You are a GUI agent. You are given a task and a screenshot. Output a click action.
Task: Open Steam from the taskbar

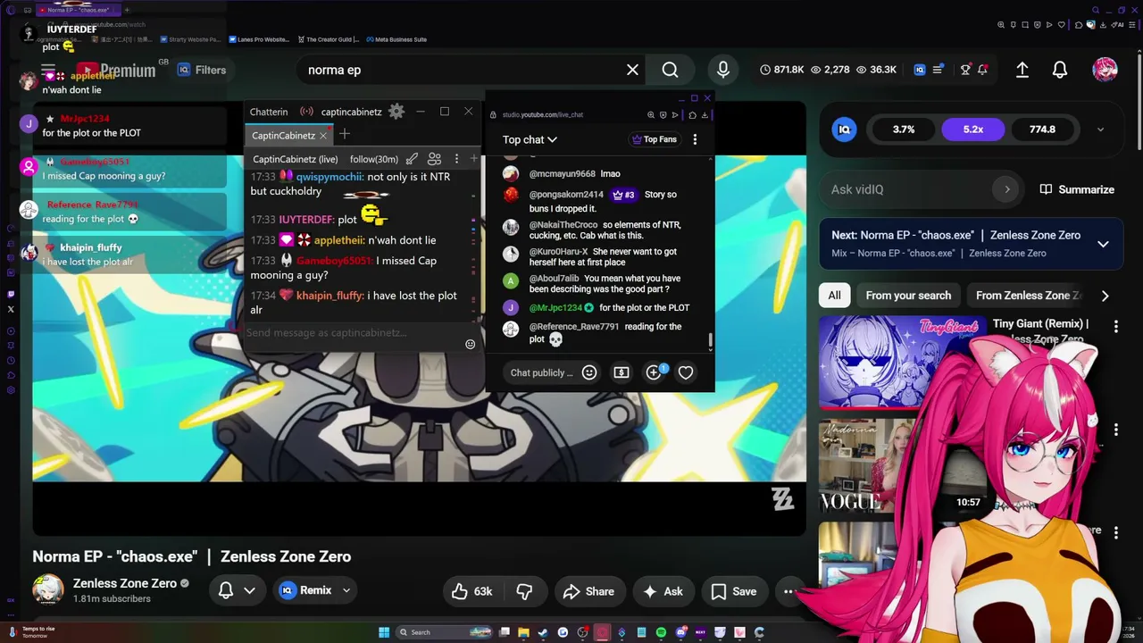tap(543, 632)
